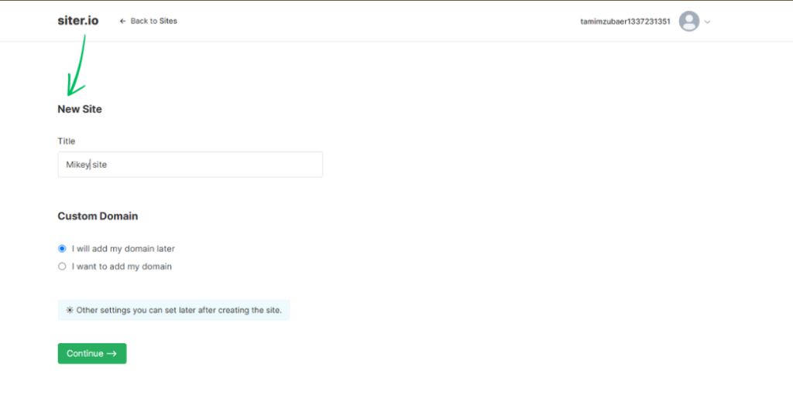Click the left arrow beside Back to Sites
The image size is (793, 401).
click(122, 21)
